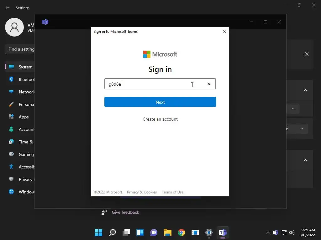Open network status in system tray

tap(284, 232)
